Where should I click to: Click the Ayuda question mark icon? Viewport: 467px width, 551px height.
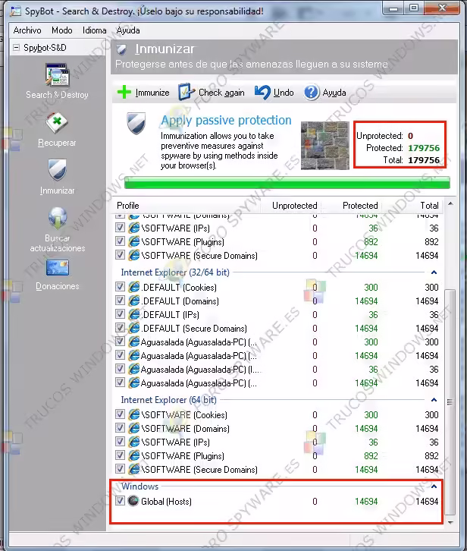(311, 93)
